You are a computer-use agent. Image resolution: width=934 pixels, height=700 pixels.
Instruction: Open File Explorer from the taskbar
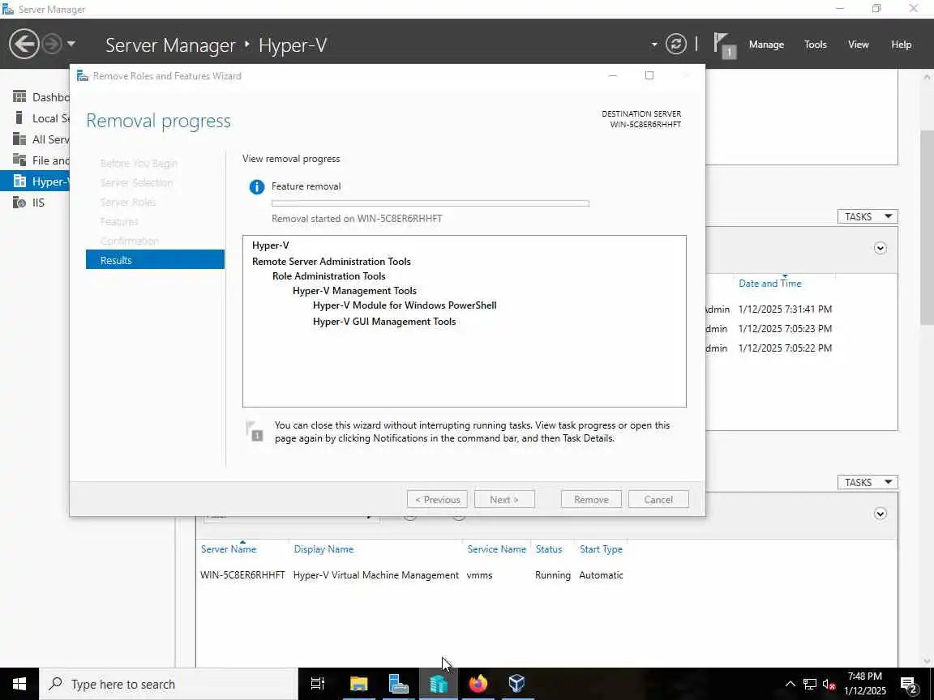[358, 684]
